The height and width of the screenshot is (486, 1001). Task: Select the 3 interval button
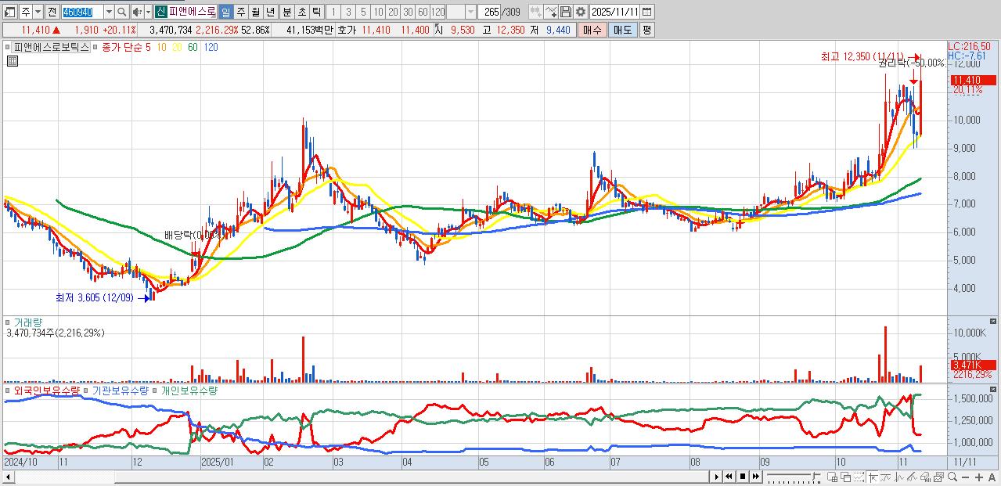point(349,12)
